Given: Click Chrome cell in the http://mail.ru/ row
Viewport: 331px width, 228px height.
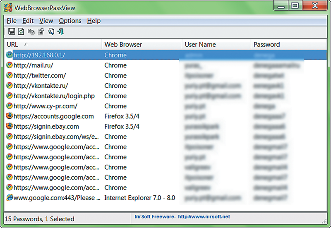Looking at the screenshot, I should pyautogui.click(x=115, y=65).
